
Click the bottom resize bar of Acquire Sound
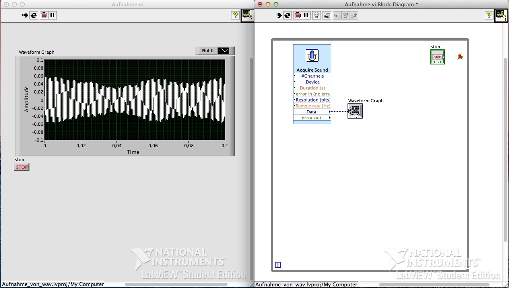click(312, 122)
